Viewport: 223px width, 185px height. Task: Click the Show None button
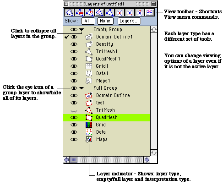105,21
